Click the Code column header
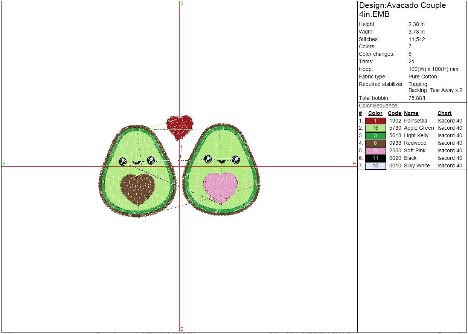The image size is (468, 334). [x=394, y=113]
